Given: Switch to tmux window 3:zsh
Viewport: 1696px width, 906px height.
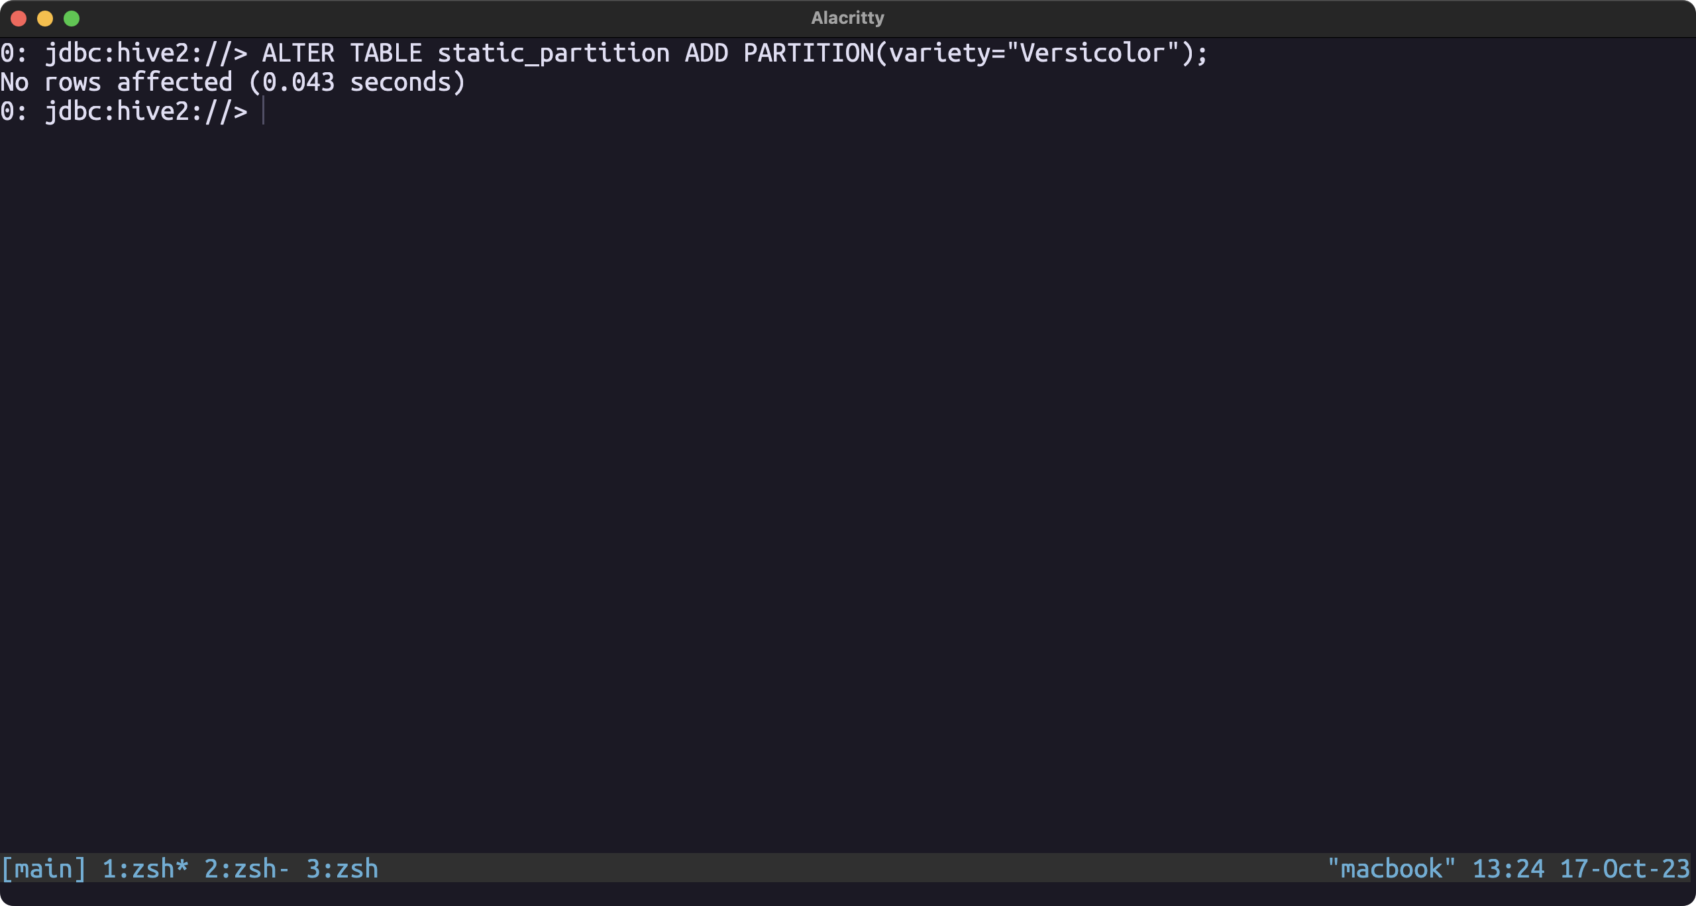Looking at the screenshot, I should point(342,868).
